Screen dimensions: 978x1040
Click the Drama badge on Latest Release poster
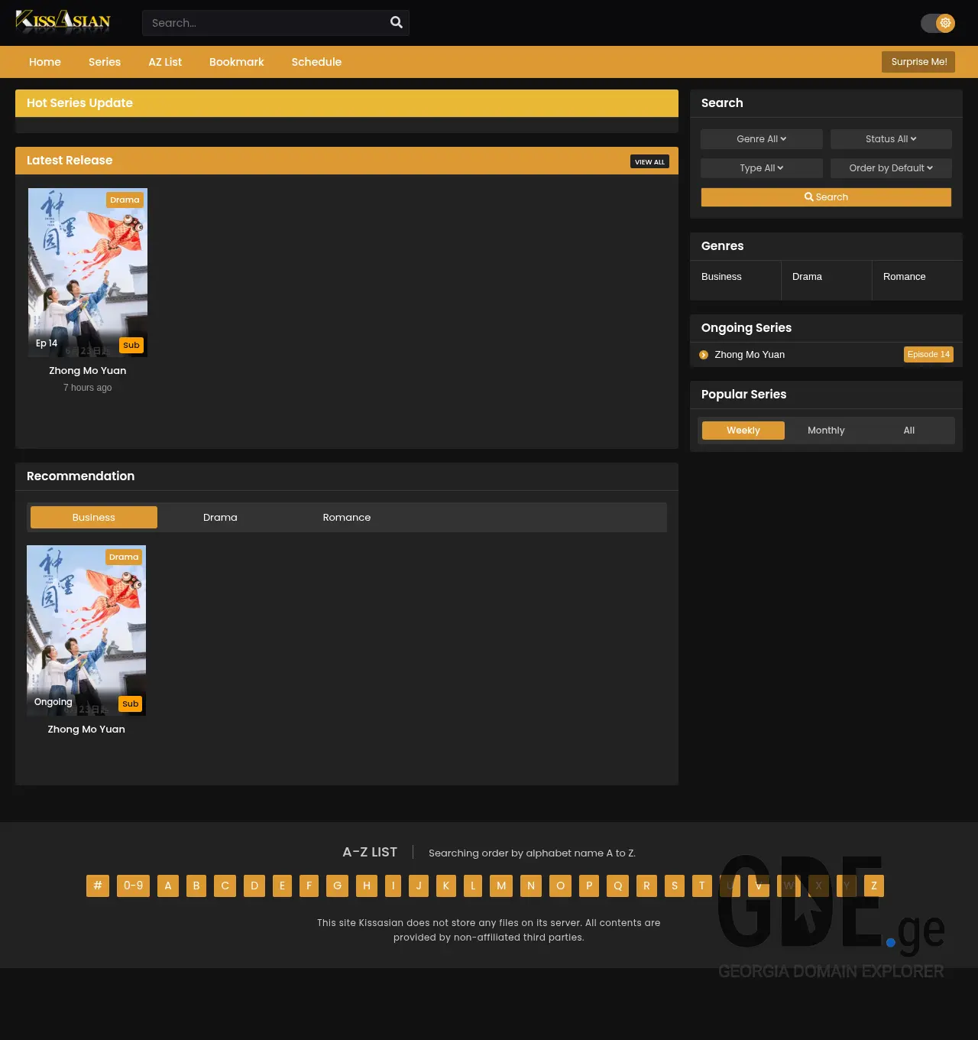[125, 200]
